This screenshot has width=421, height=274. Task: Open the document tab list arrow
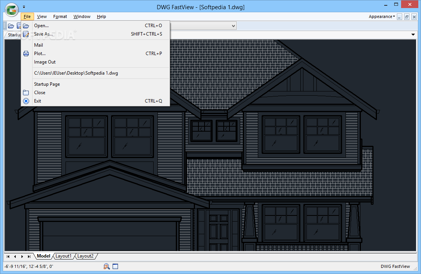tap(413, 34)
